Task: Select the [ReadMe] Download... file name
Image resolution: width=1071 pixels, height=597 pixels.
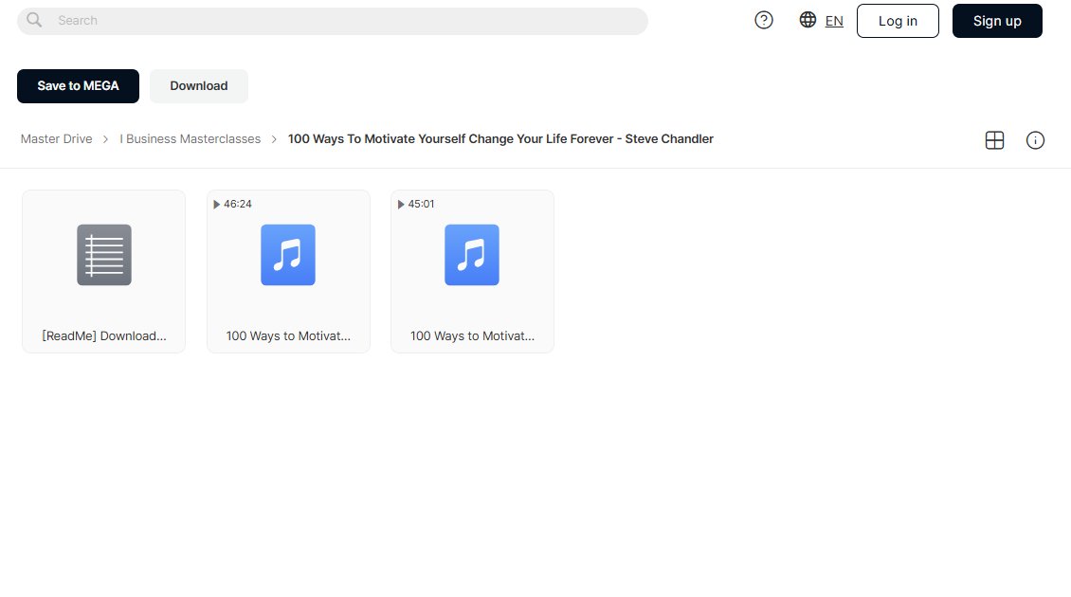Action: click(x=104, y=336)
